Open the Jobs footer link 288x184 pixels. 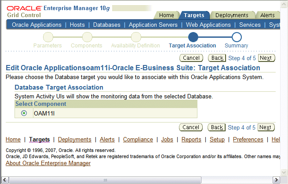coord(167,139)
